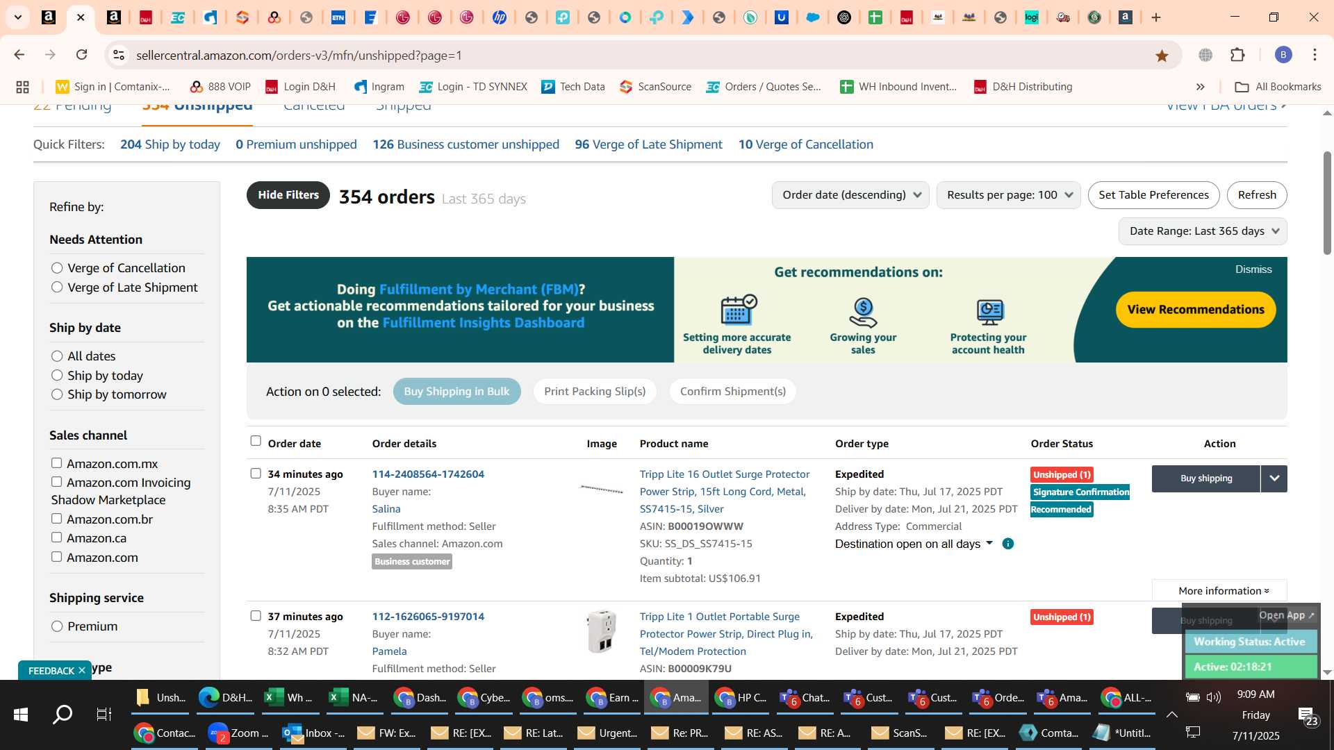Filter 96 Verge of Late Shipment
The height and width of the screenshot is (750, 1334).
(648, 144)
